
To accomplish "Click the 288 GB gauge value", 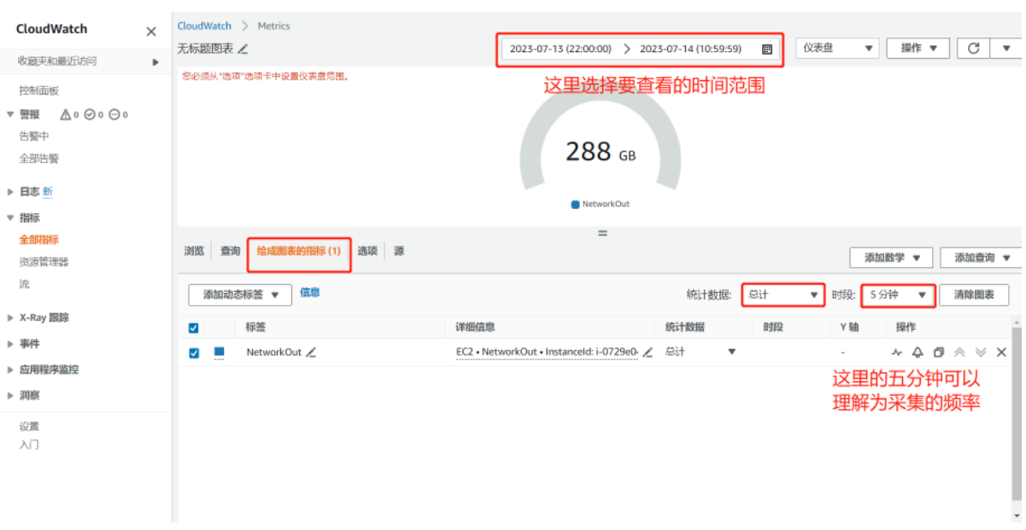I will (601, 153).
